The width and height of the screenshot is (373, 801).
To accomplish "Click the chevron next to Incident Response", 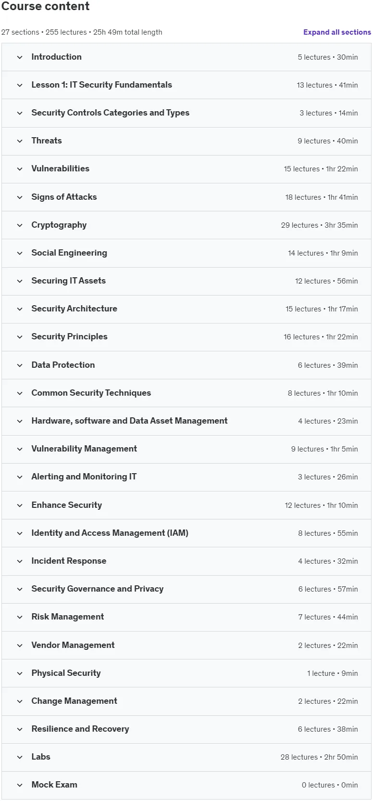I will coord(20,561).
